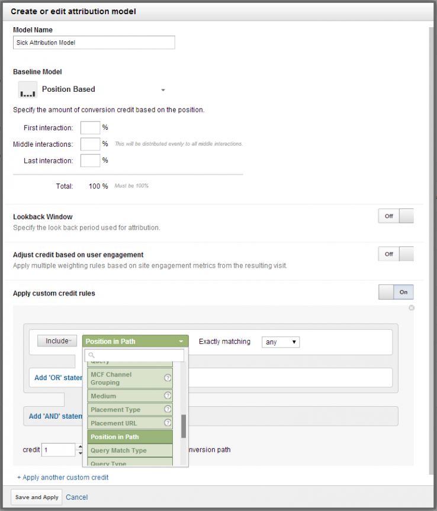Image resolution: width=437 pixels, height=511 pixels.
Task: Open the Baseline Model dropdown arrow
Action: [163, 90]
